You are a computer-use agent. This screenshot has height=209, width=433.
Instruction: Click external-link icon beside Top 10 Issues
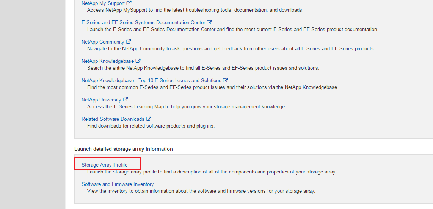tap(225, 80)
